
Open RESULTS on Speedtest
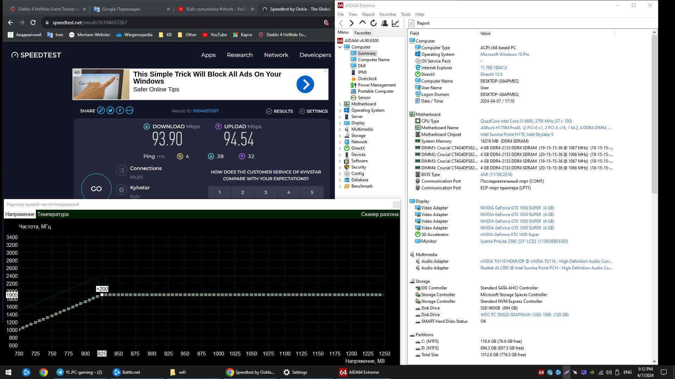279,111
